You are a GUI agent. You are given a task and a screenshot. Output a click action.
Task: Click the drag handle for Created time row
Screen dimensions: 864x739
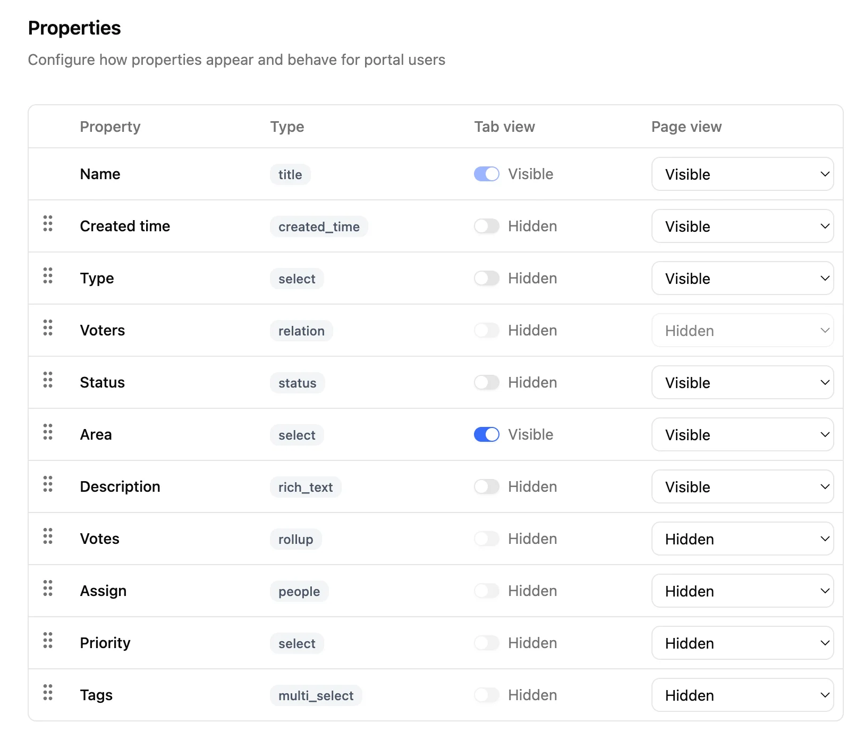coord(48,223)
